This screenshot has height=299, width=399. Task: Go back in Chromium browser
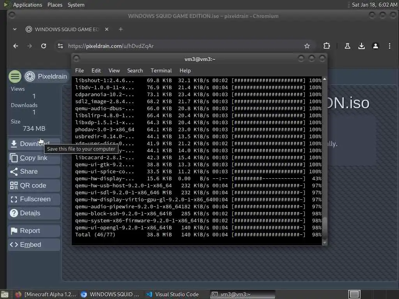16,46
